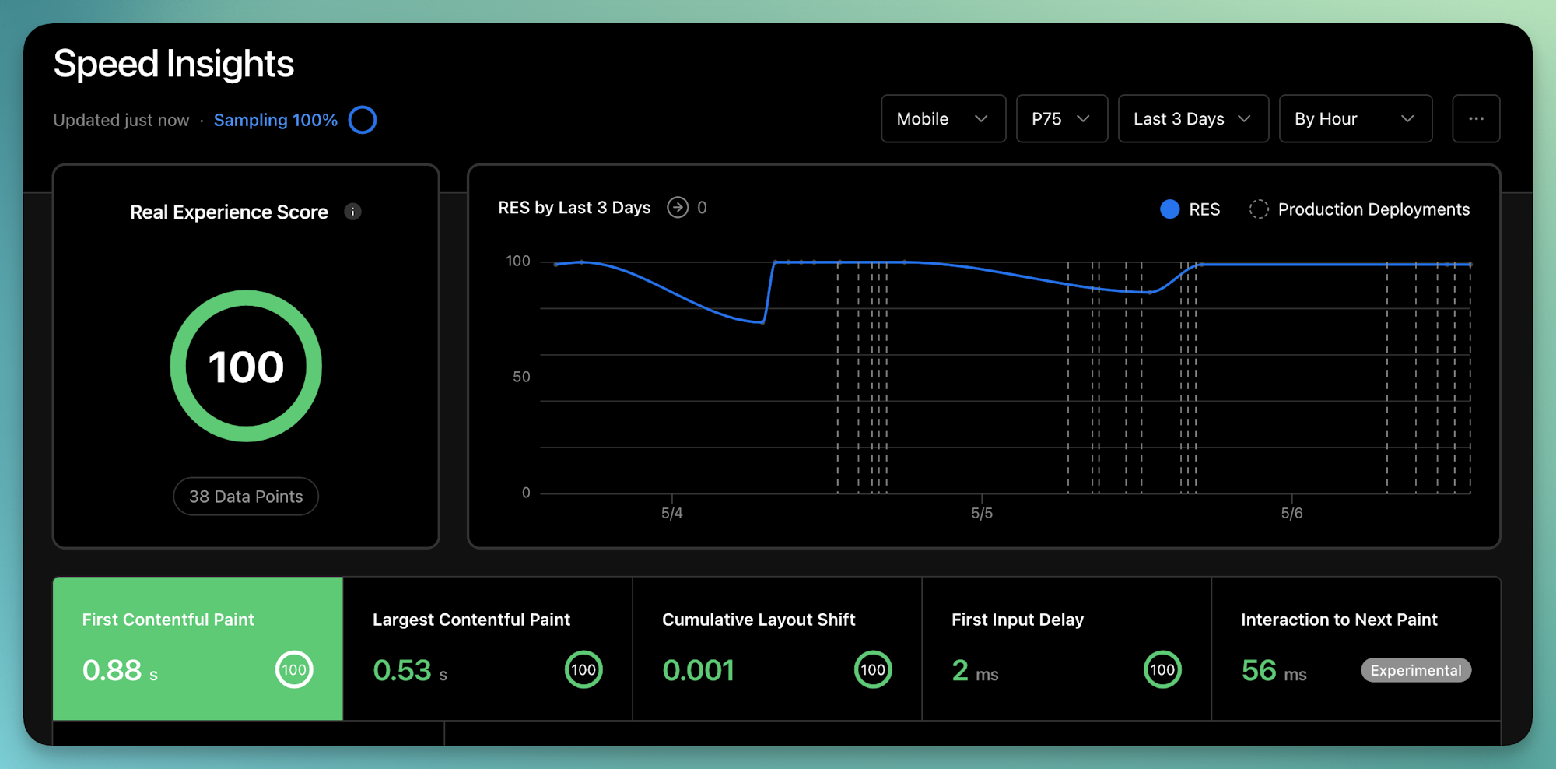The width and height of the screenshot is (1556, 769).
Task: Open the Last 3 Days range dropdown
Action: pos(1193,119)
